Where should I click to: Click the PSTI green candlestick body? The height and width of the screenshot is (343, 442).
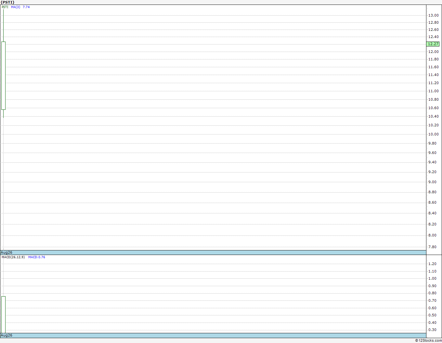click(3, 76)
